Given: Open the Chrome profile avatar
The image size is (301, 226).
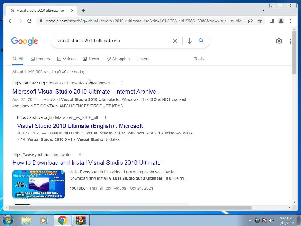Looking at the screenshot, I should (x=281, y=21).
